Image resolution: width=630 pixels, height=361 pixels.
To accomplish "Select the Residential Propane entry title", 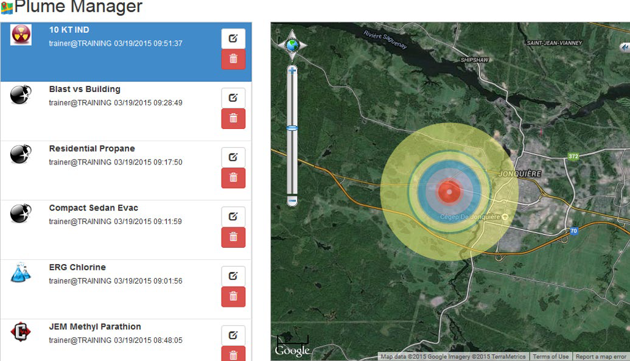I will pos(91,149).
